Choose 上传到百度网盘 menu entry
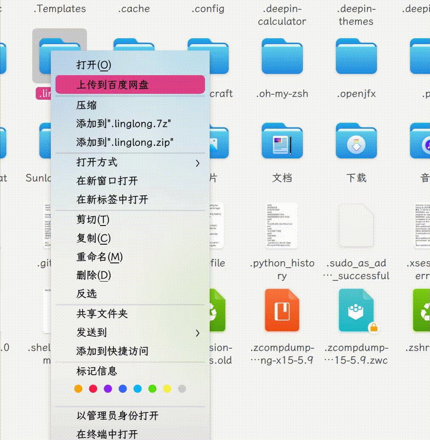Screen dimensions: 430x440 coord(130,85)
